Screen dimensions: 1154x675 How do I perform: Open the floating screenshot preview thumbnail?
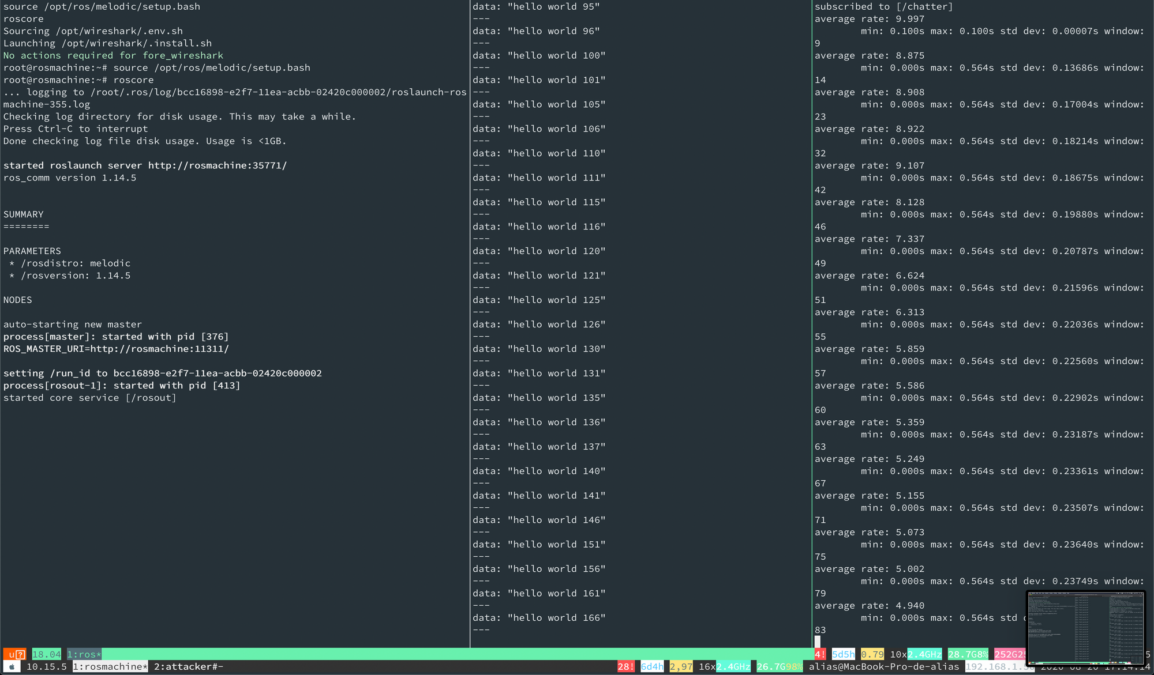point(1085,628)
